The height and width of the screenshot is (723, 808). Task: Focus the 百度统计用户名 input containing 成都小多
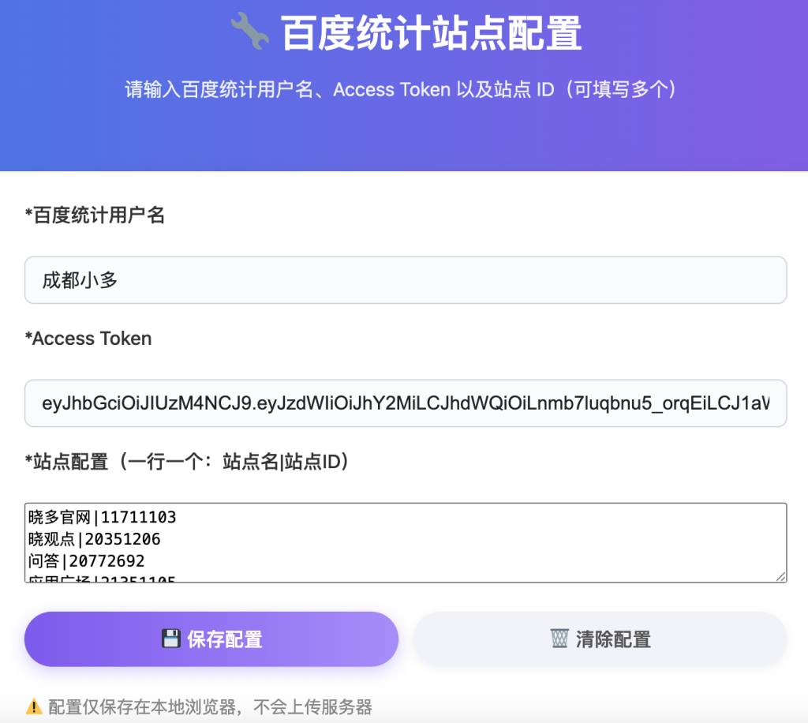[x=406, y=280]
